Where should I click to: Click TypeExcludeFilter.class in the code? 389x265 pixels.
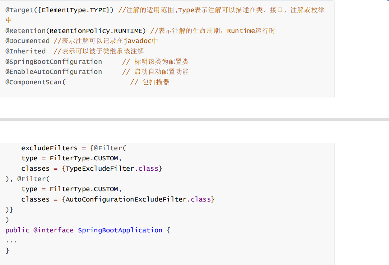112,169
